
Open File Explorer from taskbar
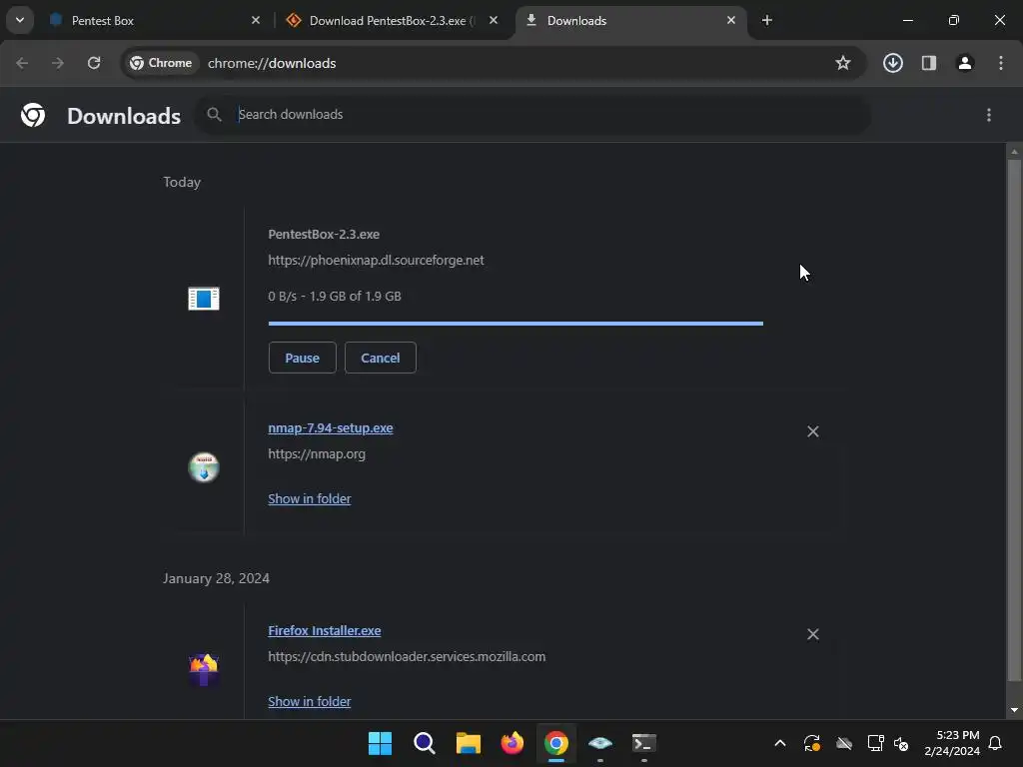pyautogui.click(x=468, y=743)
